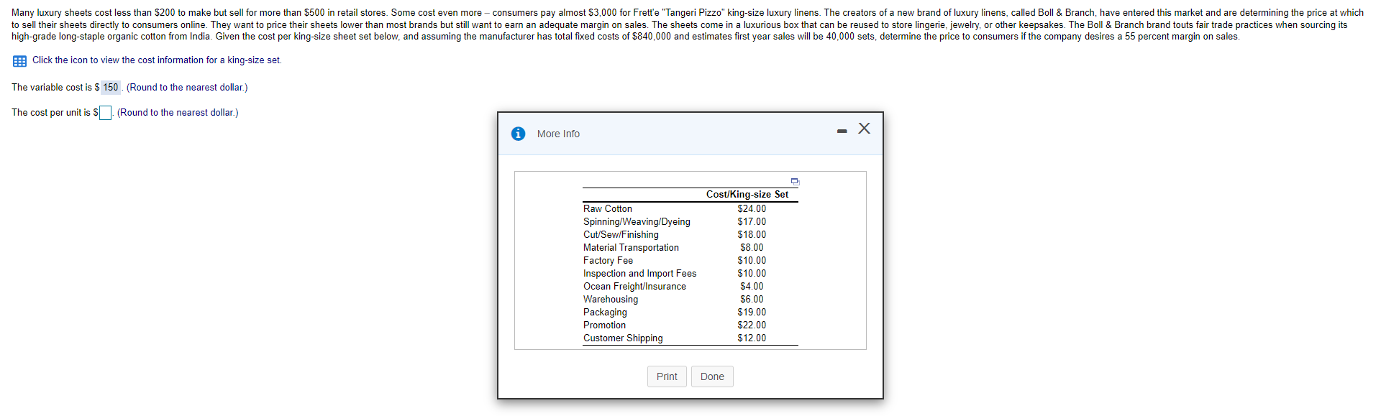The width and height of the screenshot is (1381, 416).
Task: Click the Packaging row label
Action: pos(605,313)
